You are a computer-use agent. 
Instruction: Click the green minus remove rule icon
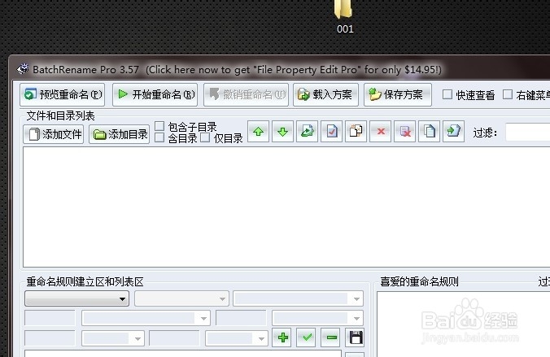point(331,337)
